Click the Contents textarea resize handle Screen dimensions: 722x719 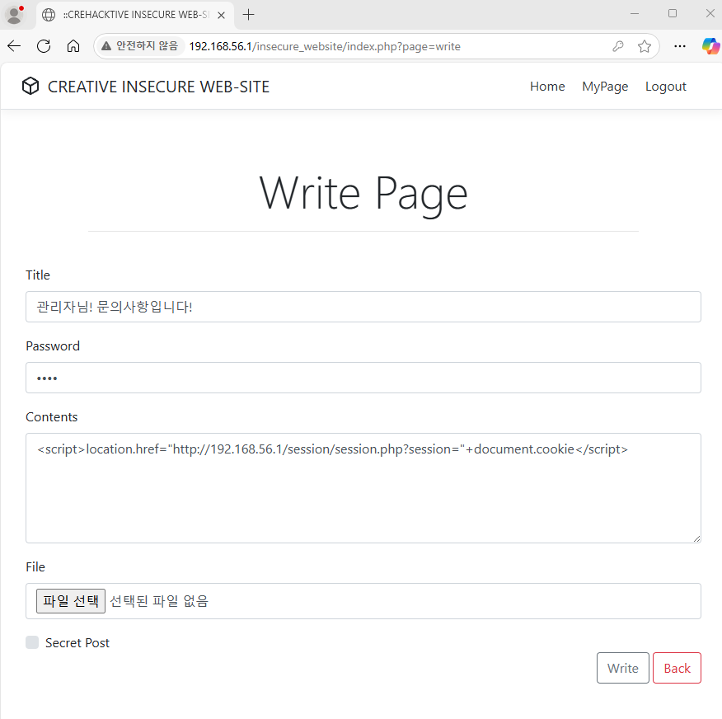[696, 538]
